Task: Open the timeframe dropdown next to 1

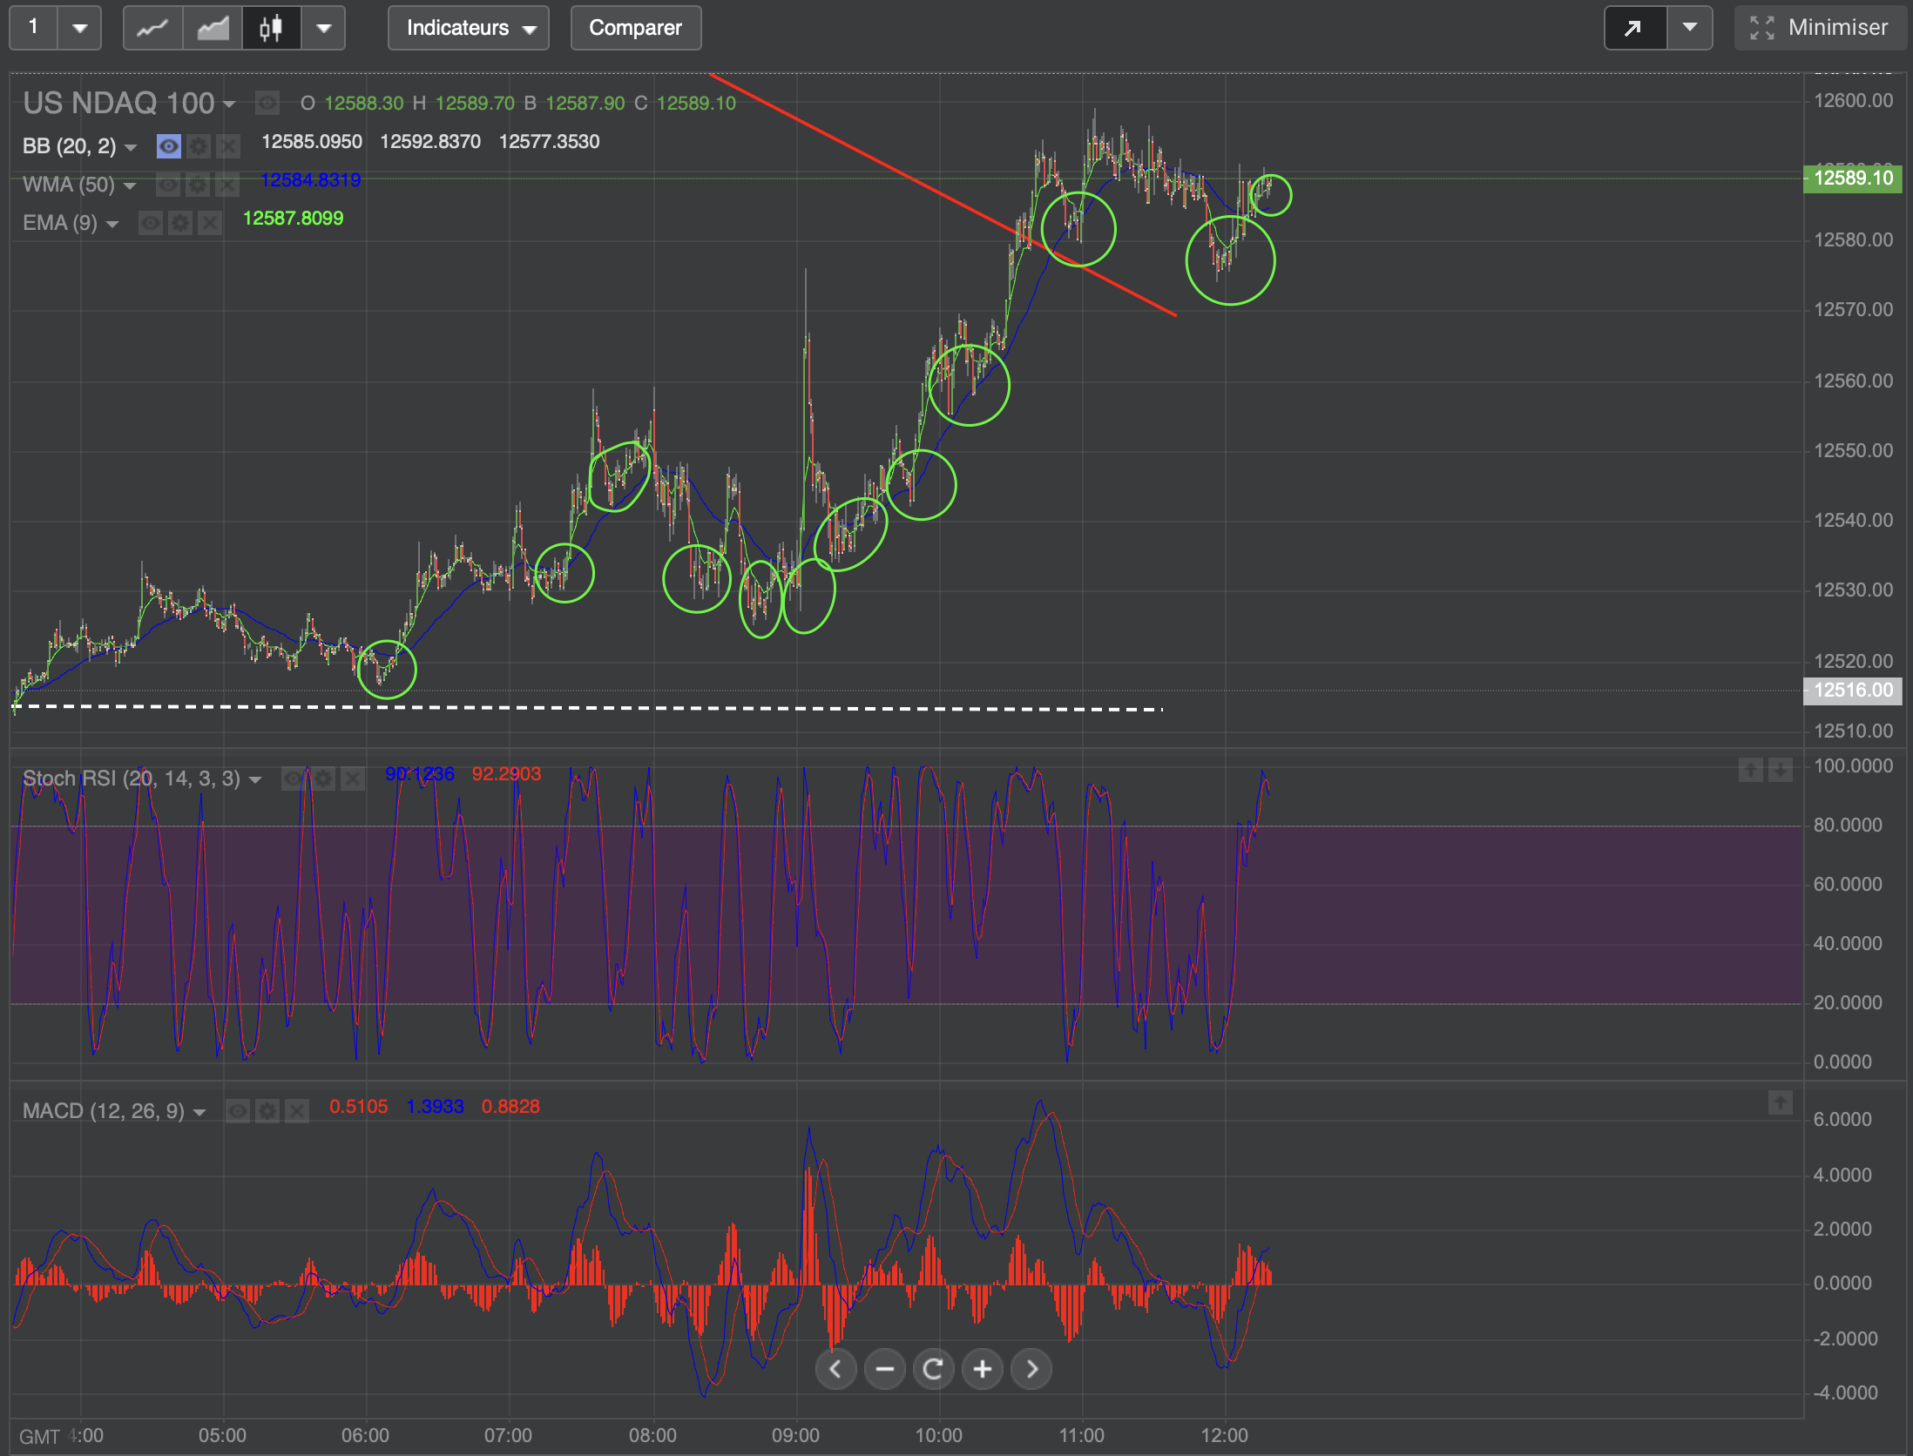Action: point(79,28)
